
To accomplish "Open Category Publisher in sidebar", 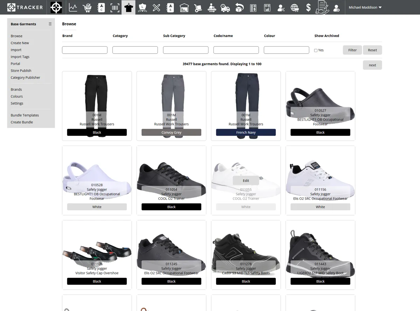I will (x=26, y=78).
